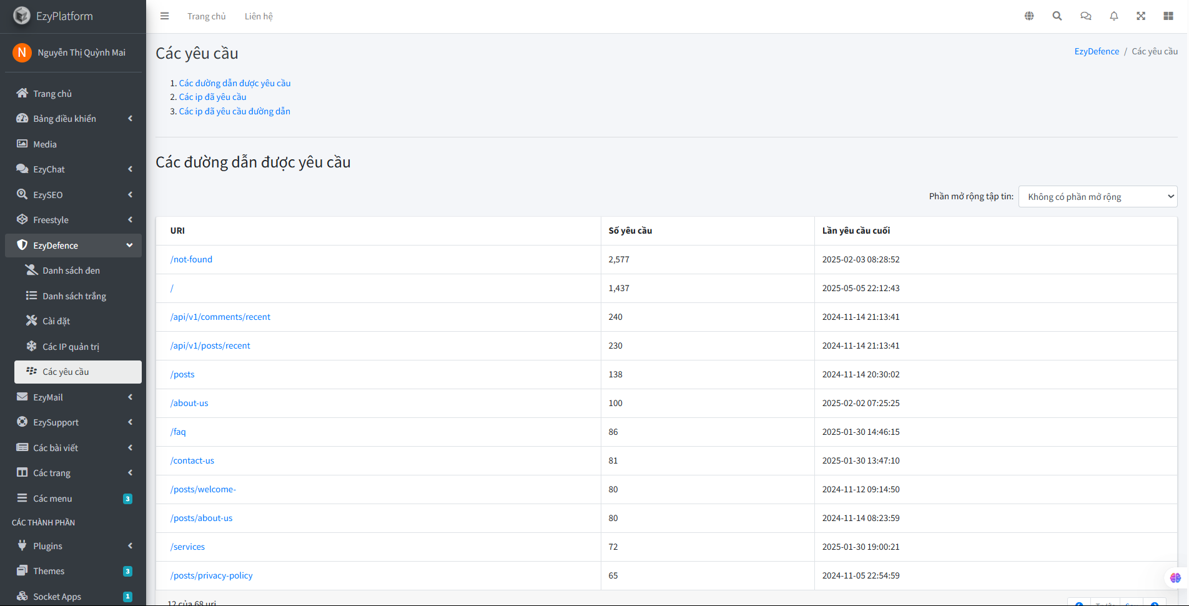The image size is (1189, 606).
Task: Click the search magnifier icon
Action: [x=1057, y=16]
